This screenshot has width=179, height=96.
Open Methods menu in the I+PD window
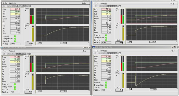pos(12,3)
